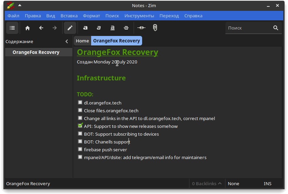This screenshot has width=288, height=194.
Task: Check the dl.orangefox.tech task box
Action: coord(80,102)
